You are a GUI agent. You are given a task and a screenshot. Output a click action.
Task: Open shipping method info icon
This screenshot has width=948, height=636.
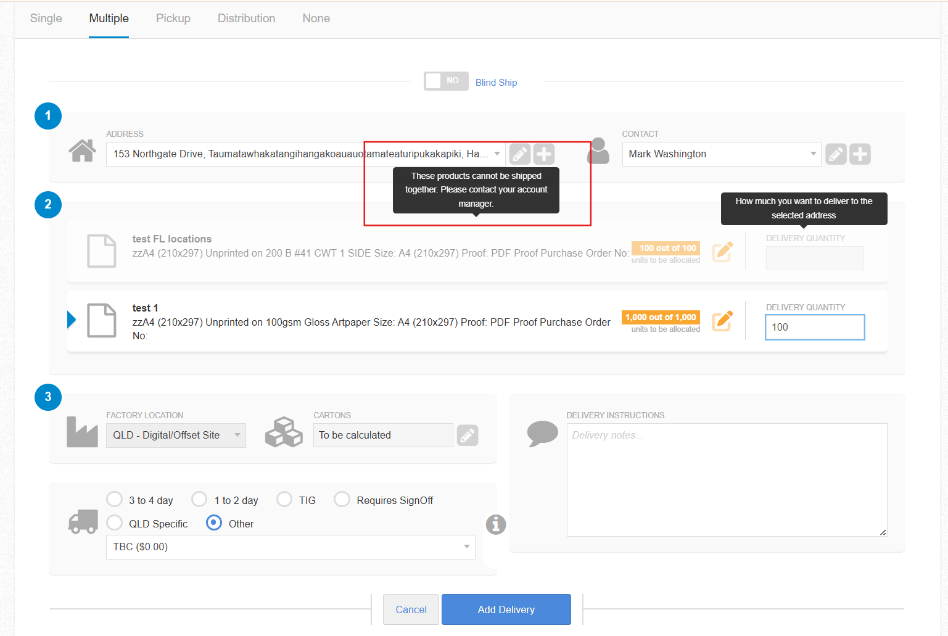coord(496,524)
